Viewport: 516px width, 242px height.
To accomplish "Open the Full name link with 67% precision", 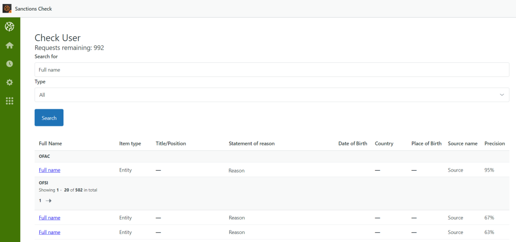I will [x=49, y=218].
